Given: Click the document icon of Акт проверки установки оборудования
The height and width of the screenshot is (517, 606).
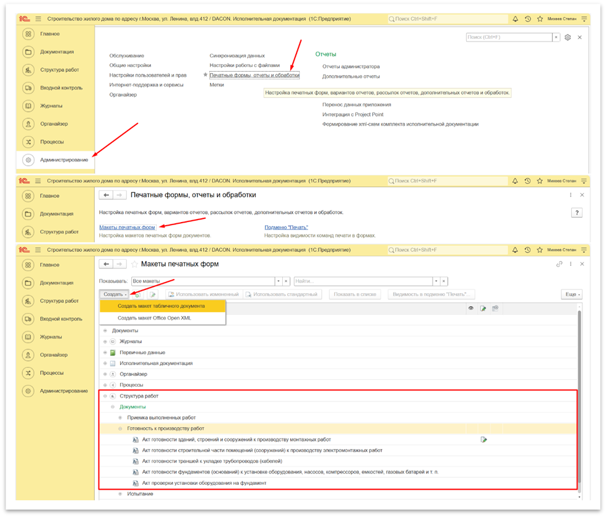Looking at the screenshot, I should (136, 483).
